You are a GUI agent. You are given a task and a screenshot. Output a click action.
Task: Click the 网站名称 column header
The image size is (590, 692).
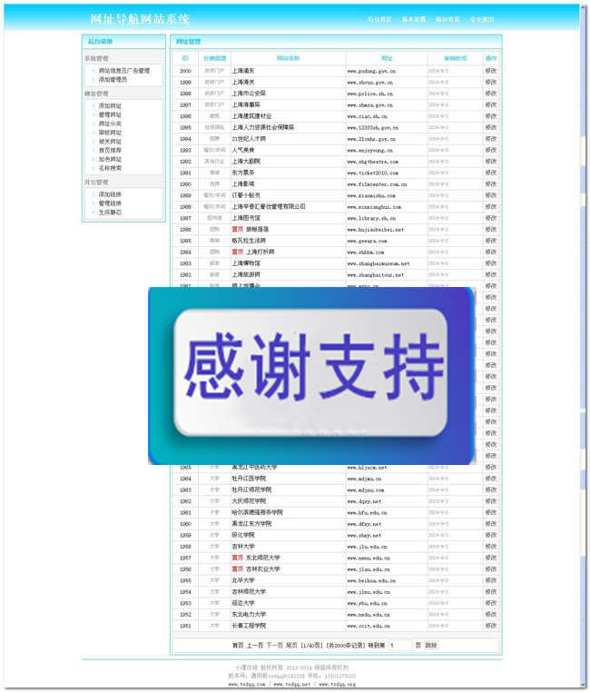tap(288, 58)
